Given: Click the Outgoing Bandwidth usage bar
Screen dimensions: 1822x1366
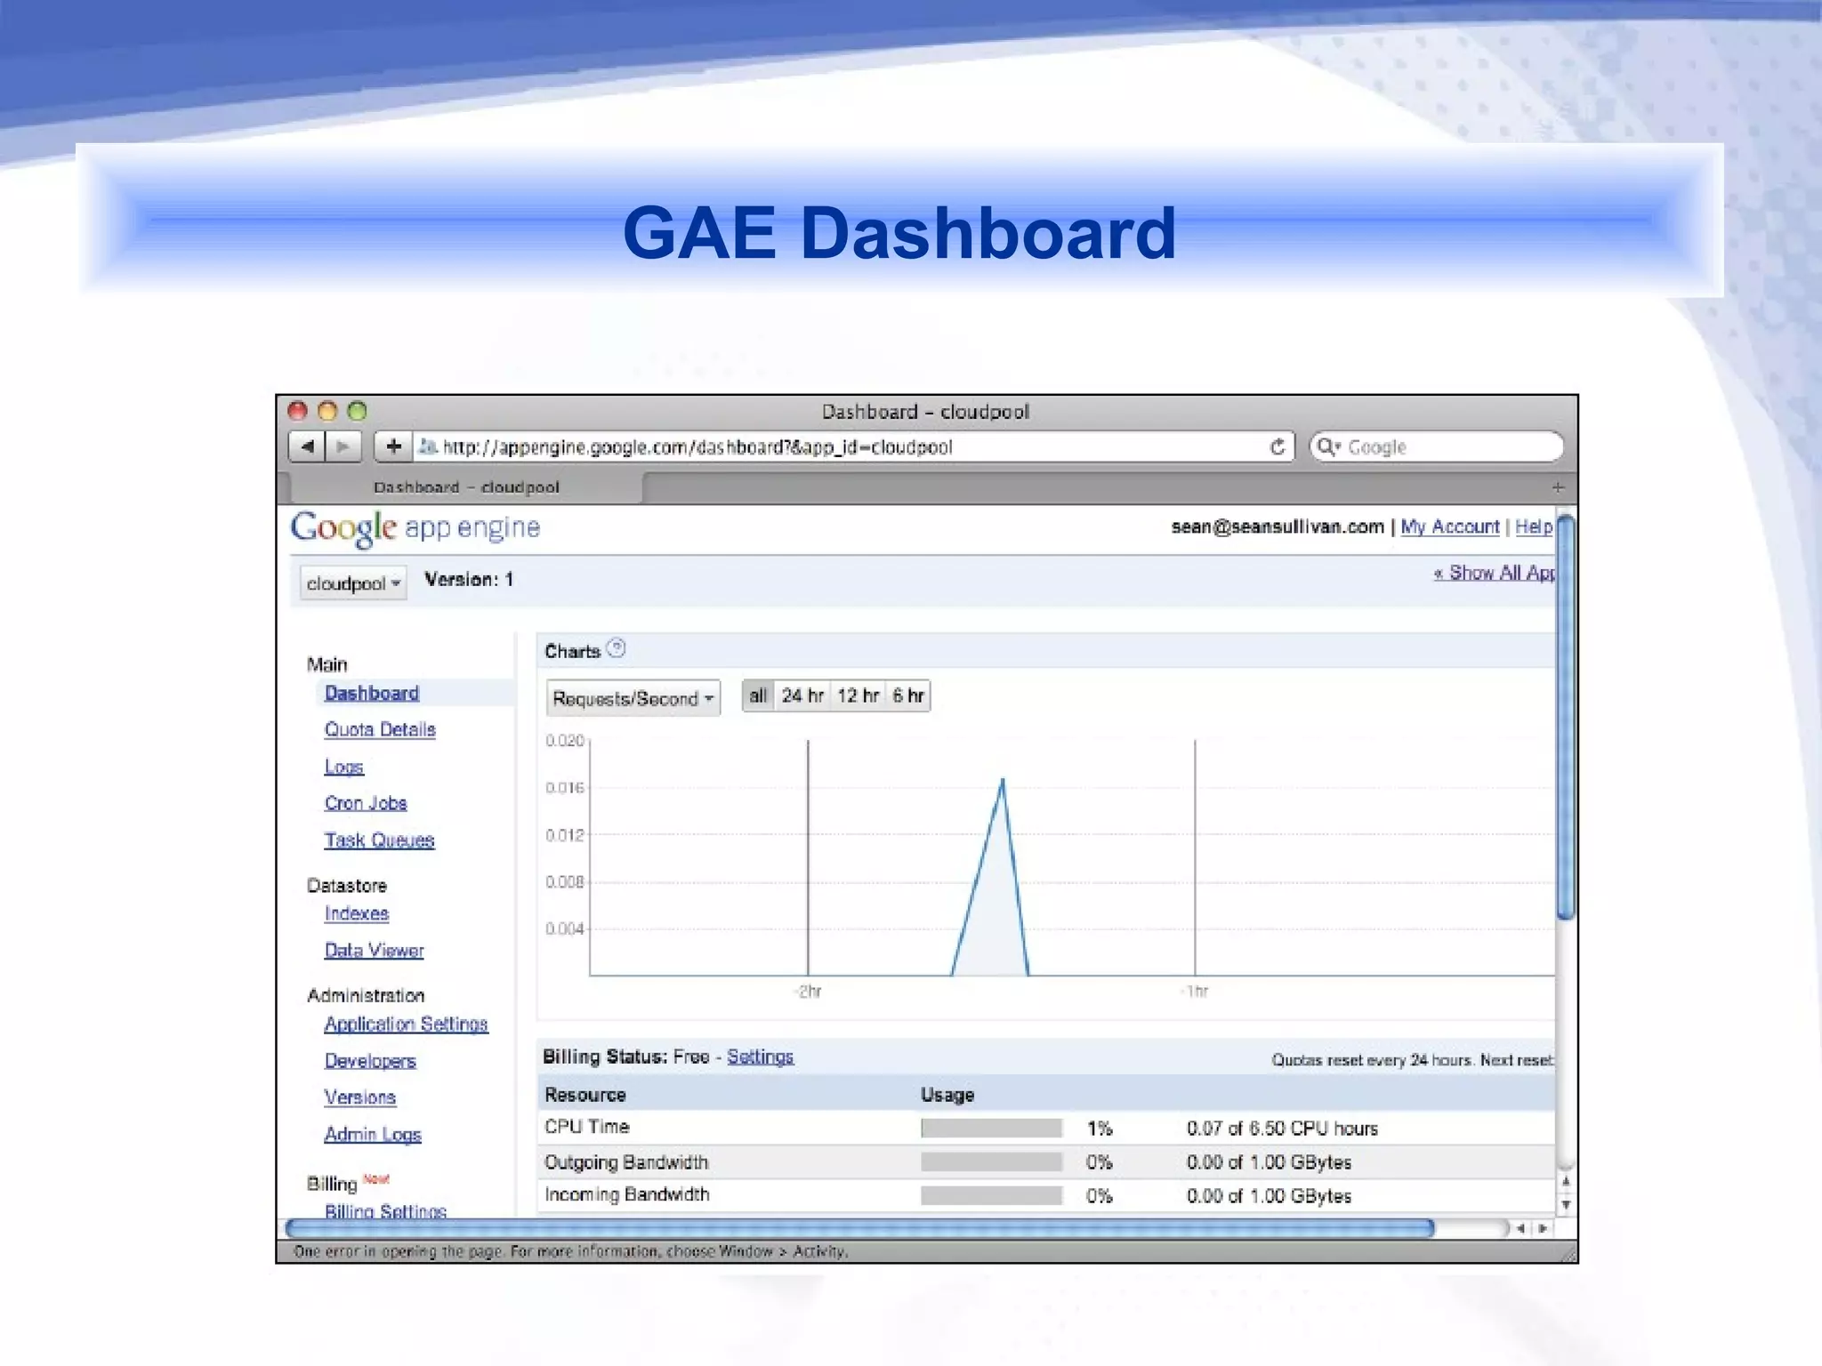Looking at the screenshot, I should (991, 1162).
